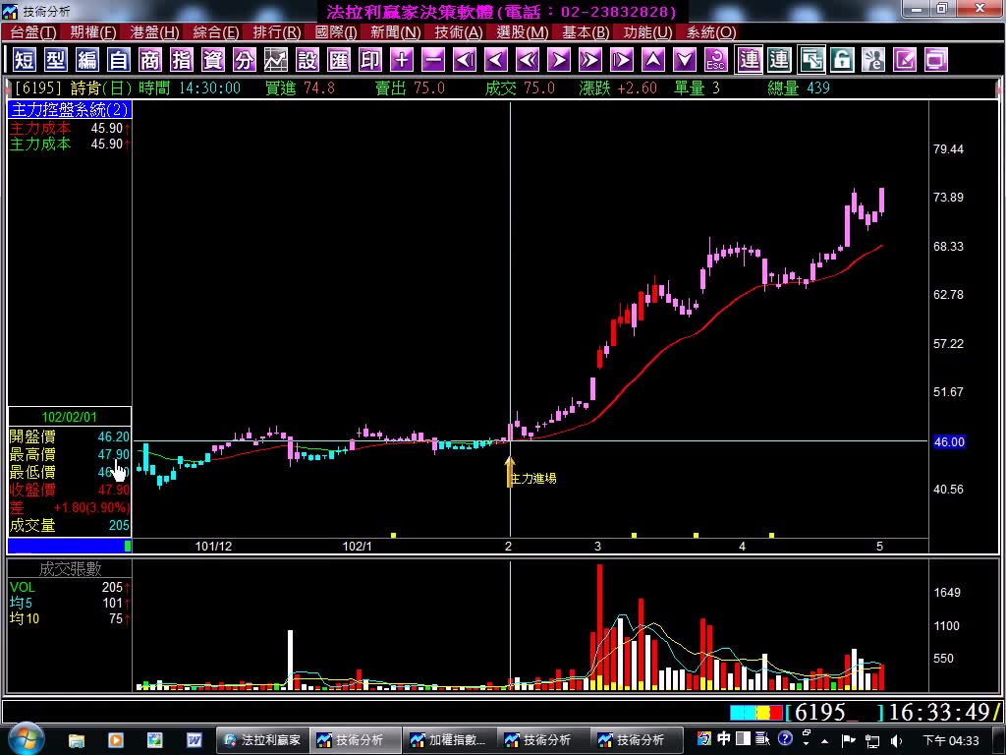
Task: Click the 收盤價 47.90 row
Action: (70, 490)
